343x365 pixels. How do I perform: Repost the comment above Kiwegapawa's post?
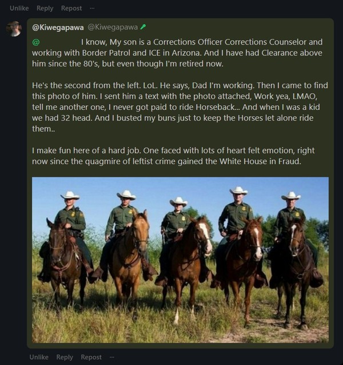(x=71, y=9)
